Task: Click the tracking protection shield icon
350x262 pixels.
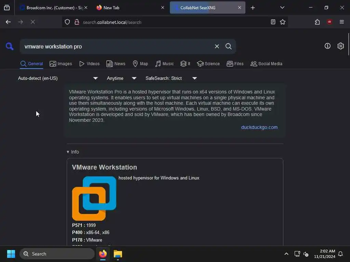Action: click(x=67, y=22)
